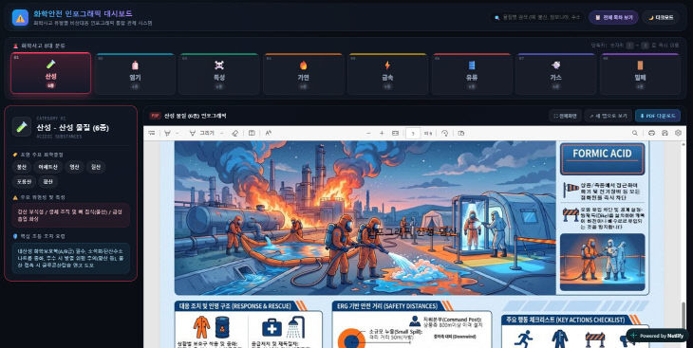Click the Powered by Nutlify badge

(x=657, y=336)
